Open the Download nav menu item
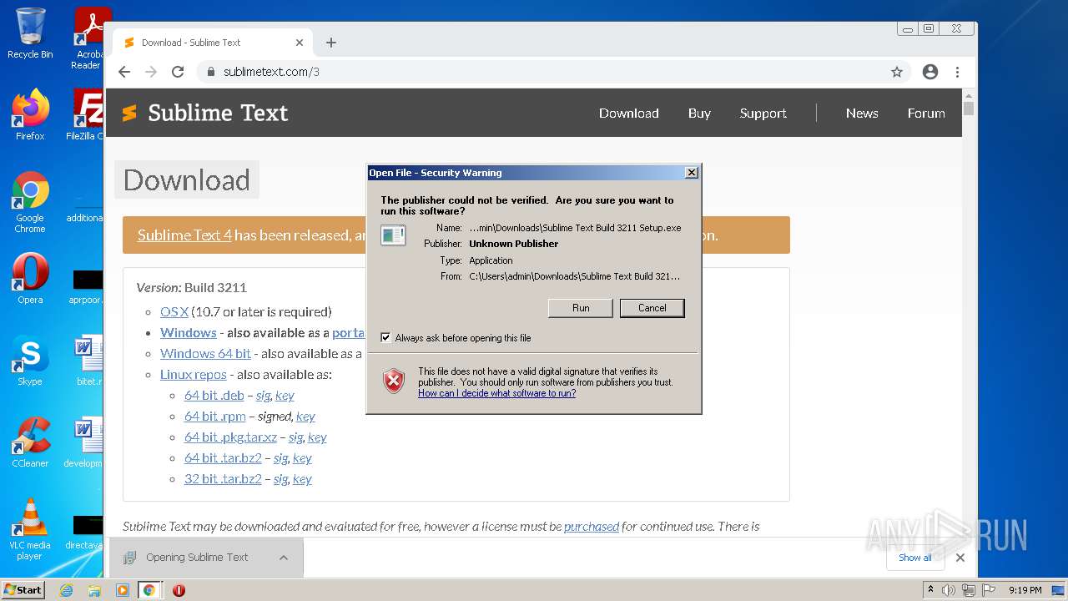Viewport: 1068px width, 601px height. (x=629, y=114)
